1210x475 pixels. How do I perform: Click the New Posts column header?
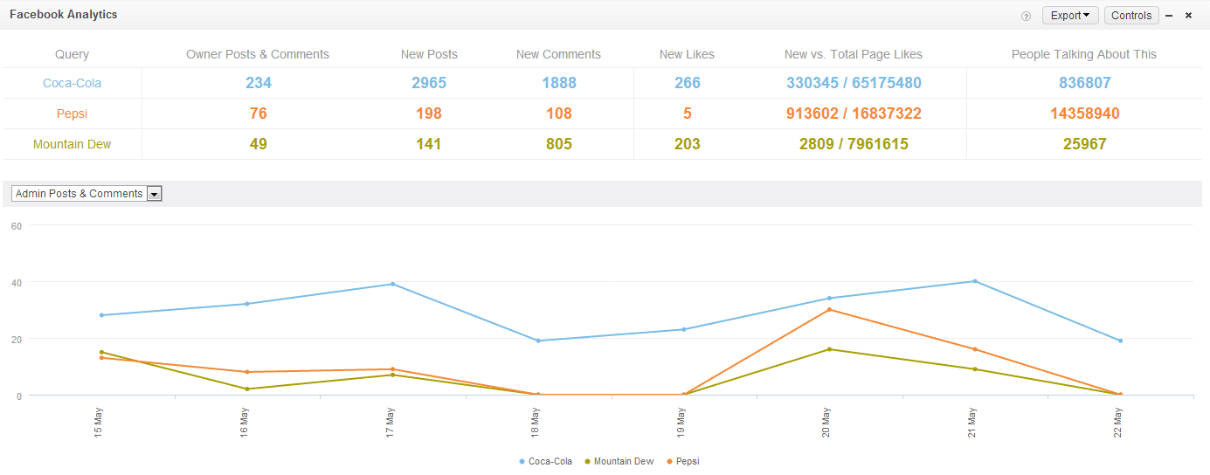[x=429, y=54]
